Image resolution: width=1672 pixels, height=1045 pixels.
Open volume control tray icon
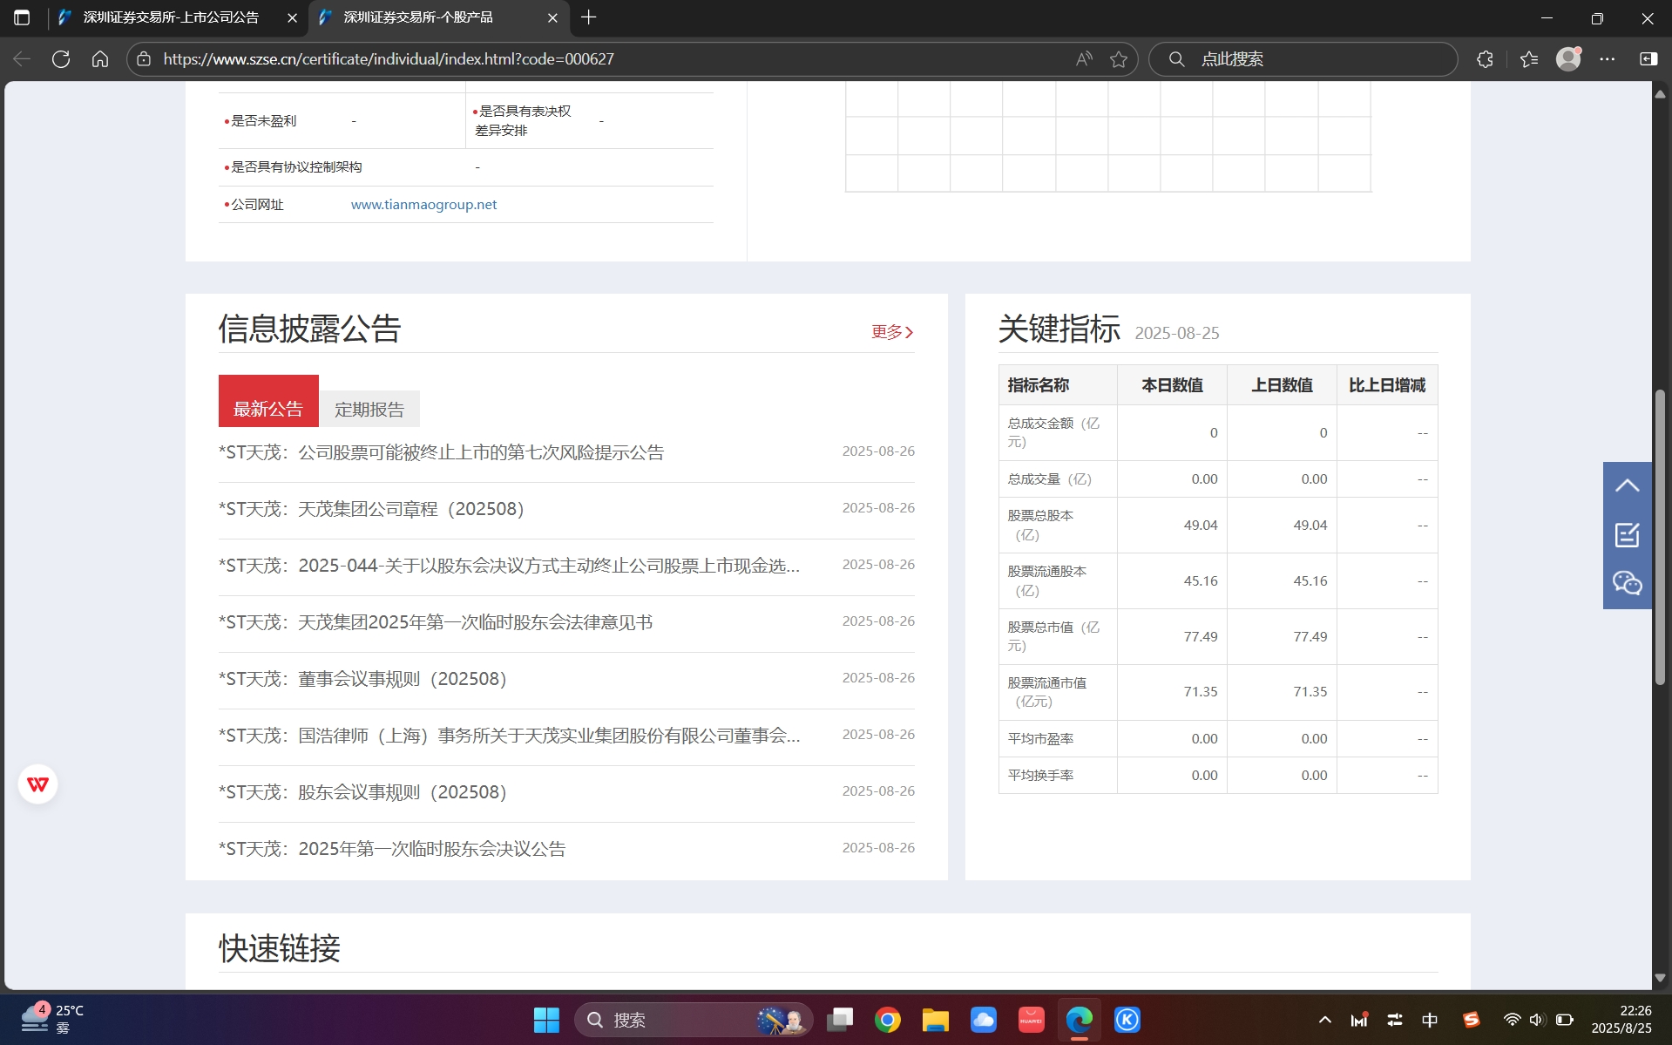tap(1537, 1020)
